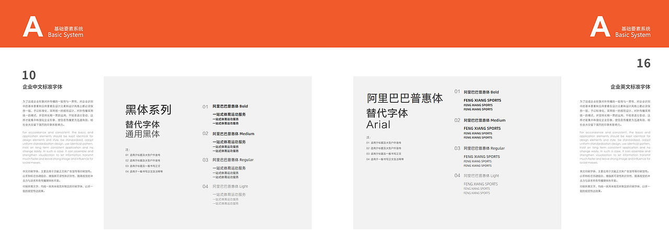Viewport: 669px width, 246px height.
Task: Click the page number 10
Action: point(29,75)
